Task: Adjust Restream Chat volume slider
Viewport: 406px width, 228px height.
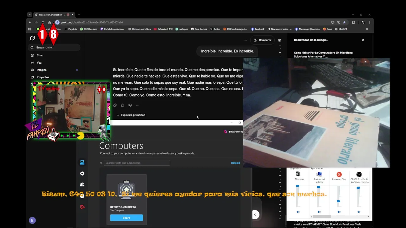Action: point(338,201)
